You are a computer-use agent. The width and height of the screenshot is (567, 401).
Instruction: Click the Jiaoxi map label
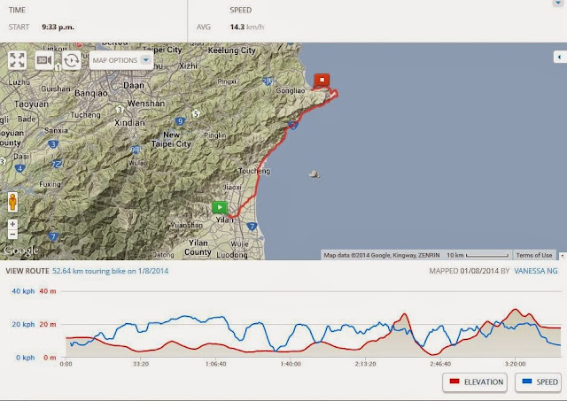[232, 187]
